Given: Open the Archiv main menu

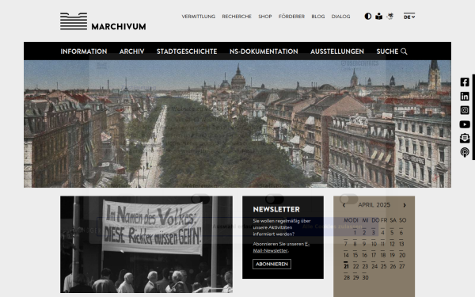Looking at the screenshot, I should (131, 51).
